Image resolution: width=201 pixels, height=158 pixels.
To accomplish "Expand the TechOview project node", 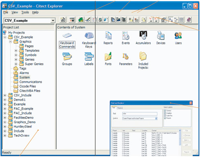I will 5,136.
